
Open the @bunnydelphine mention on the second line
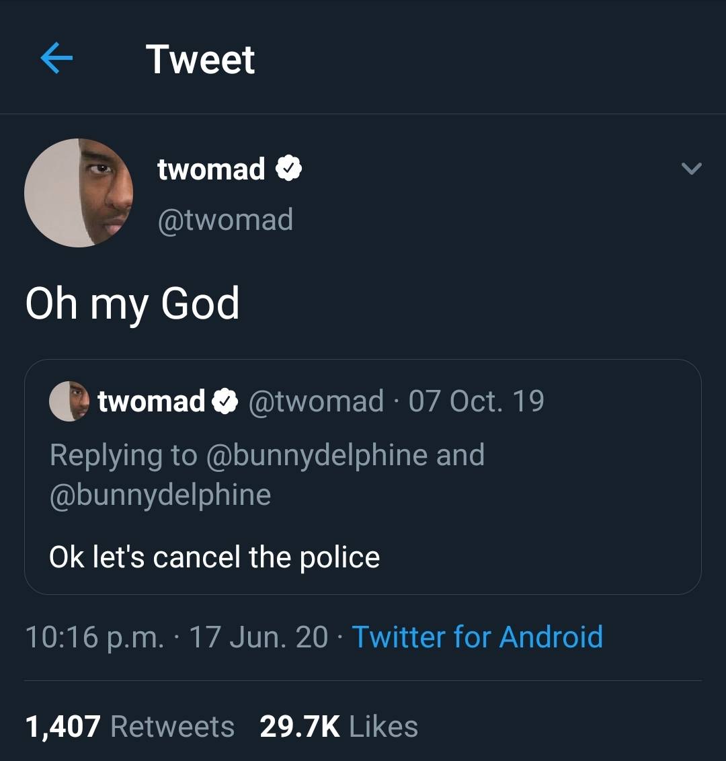160,495
